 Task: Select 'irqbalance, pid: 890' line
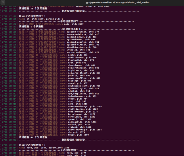pos(81,70)
